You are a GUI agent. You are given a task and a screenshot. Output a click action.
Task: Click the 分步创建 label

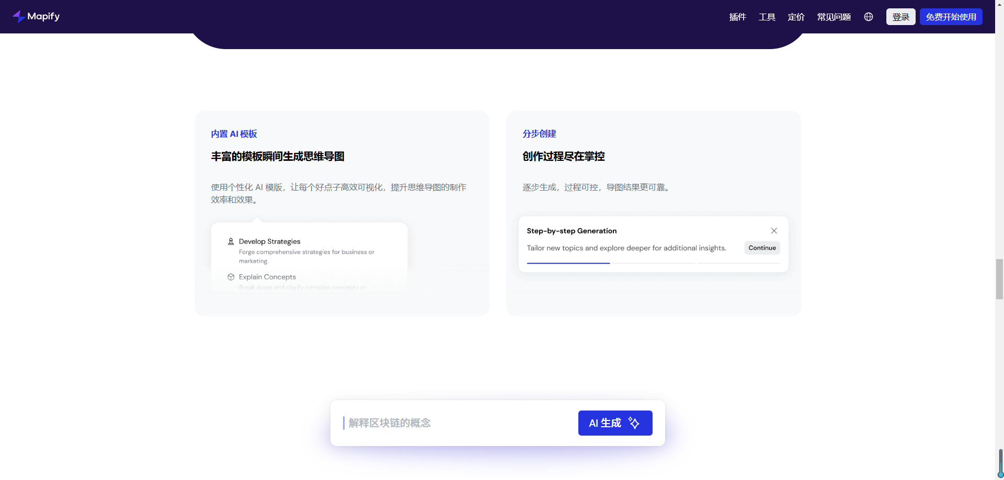[539, 134]
